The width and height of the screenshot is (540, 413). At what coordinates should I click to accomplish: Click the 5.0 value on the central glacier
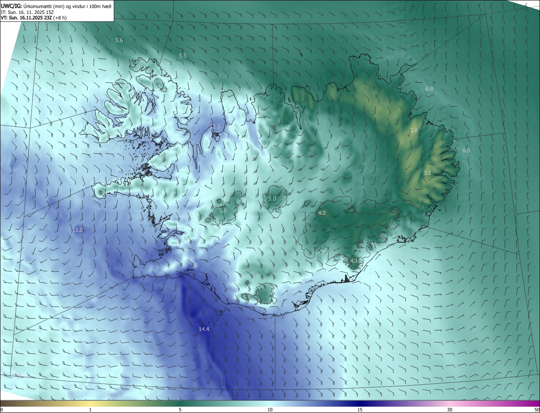272,198
